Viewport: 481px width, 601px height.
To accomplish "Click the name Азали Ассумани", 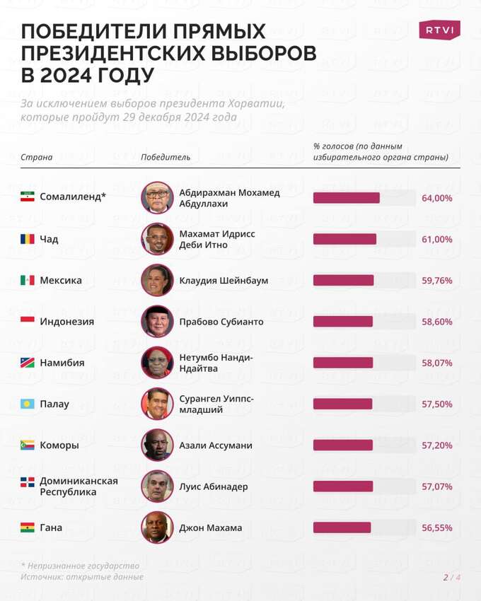I will pos(216,445).
